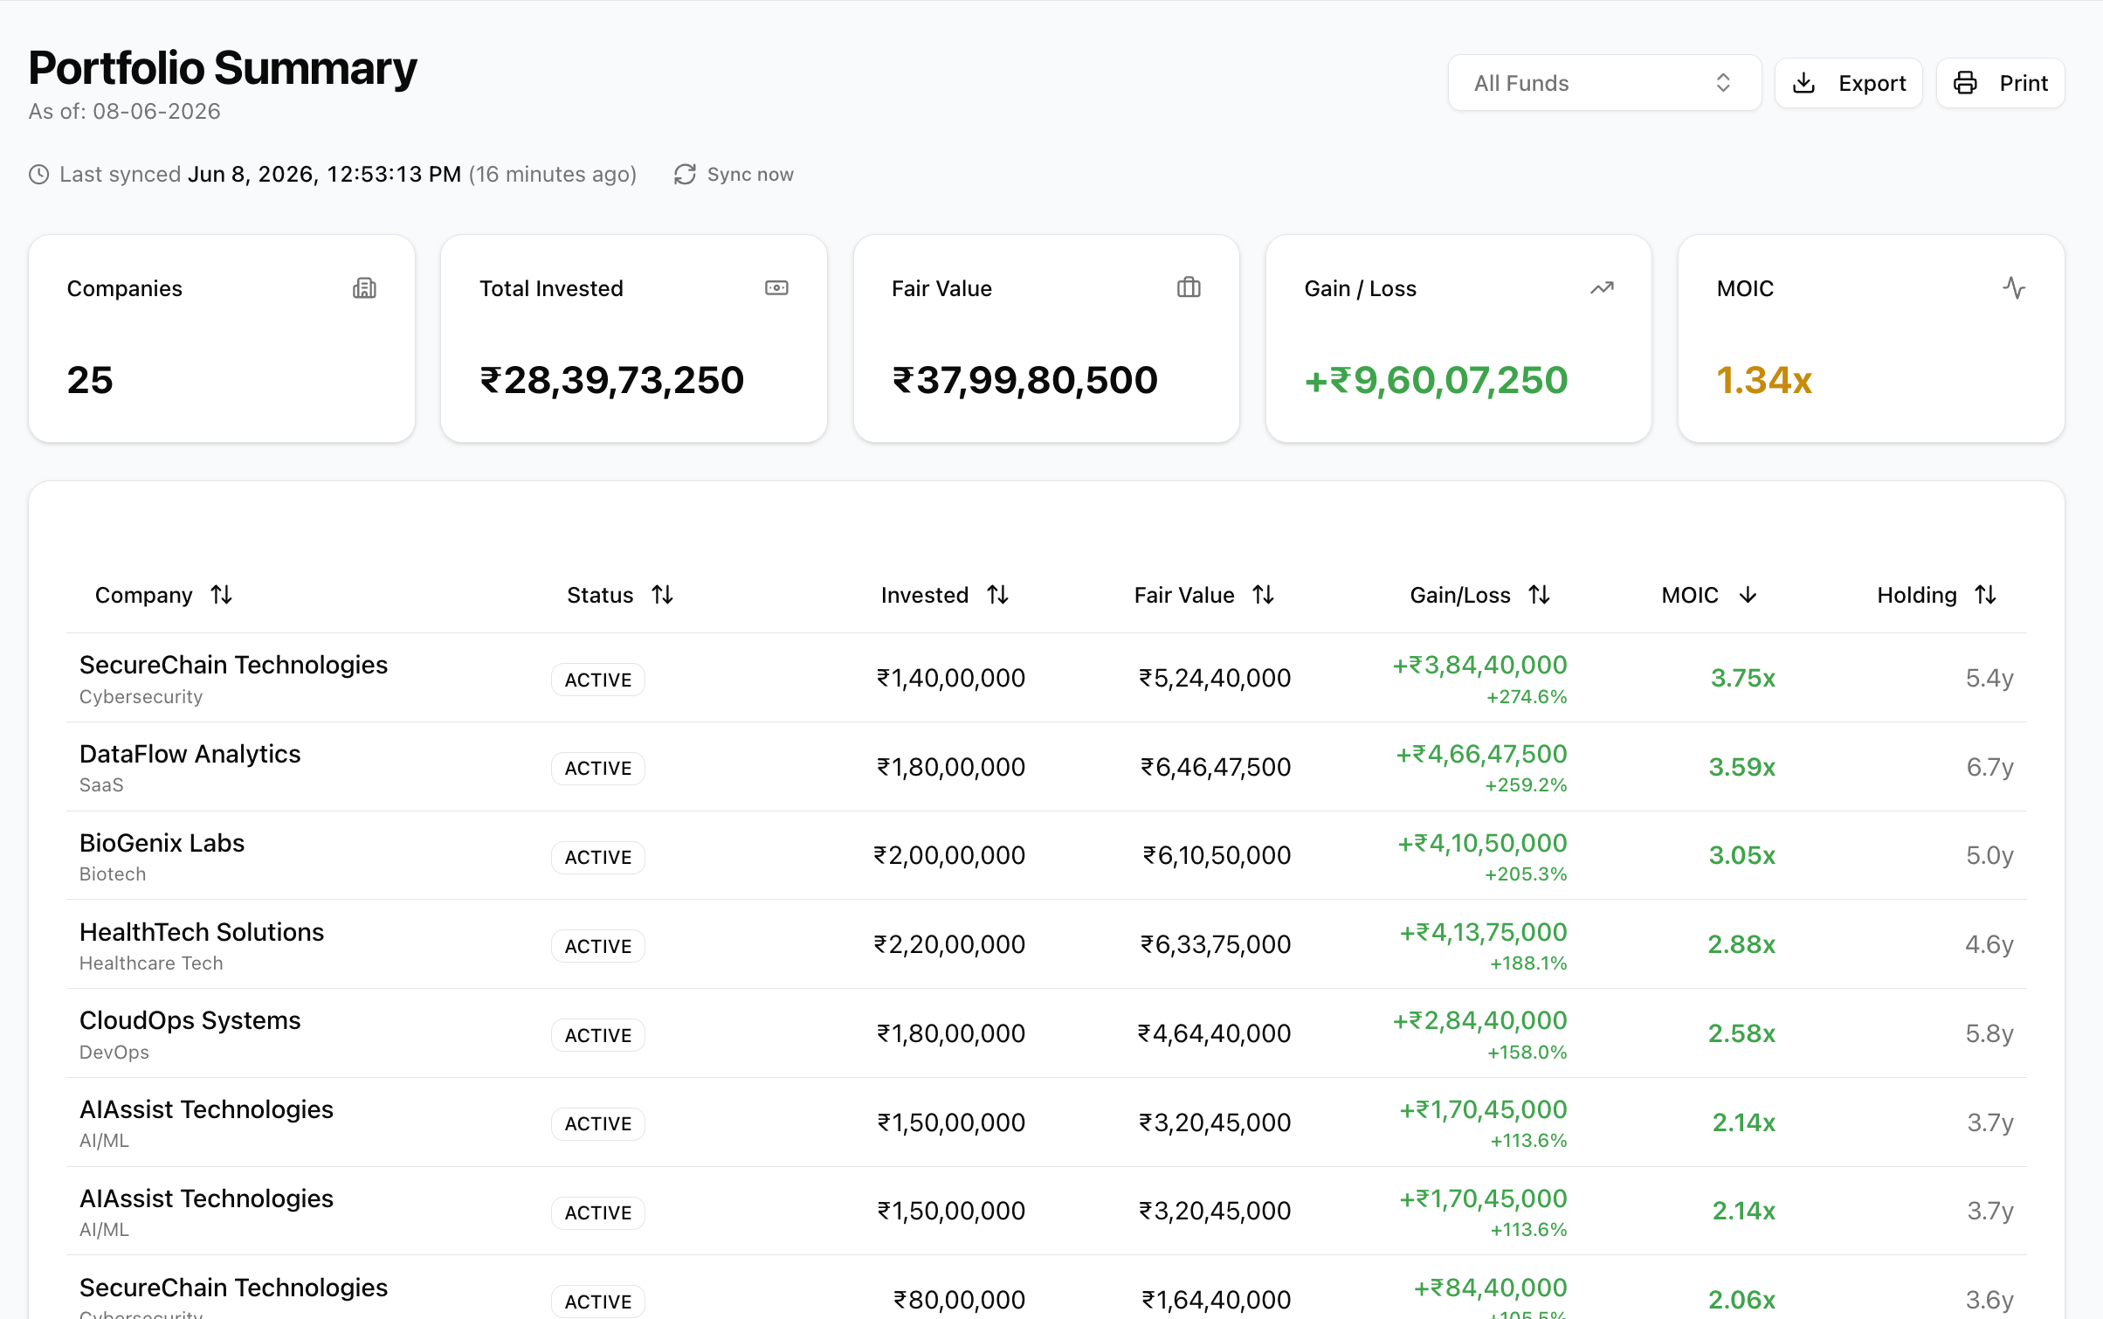
Task: Click the Biotech sector label
Action: pyautogui.click(x=113, y=874)
